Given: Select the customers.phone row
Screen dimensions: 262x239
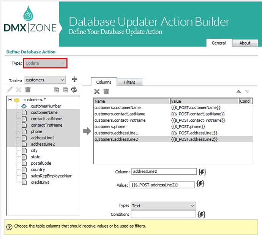Looking at the screenshot, I should pos(173,127).
